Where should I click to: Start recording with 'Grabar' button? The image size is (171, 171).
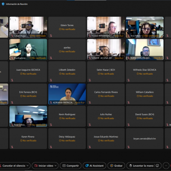[116, 166]
